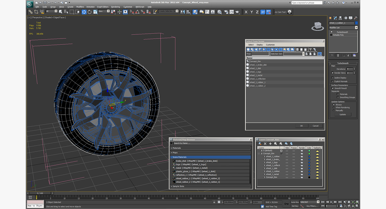
Task: Check the Explicit Normals option
Action: 333,81
